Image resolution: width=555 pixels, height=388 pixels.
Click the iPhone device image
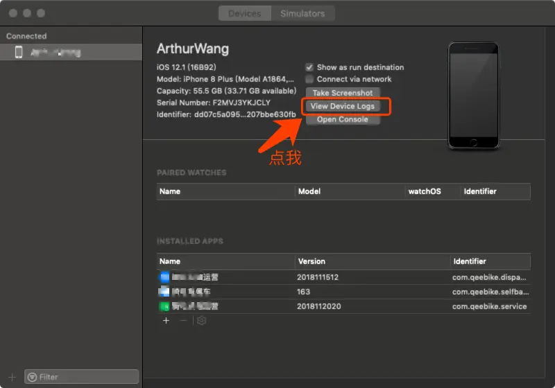(474, 96)
